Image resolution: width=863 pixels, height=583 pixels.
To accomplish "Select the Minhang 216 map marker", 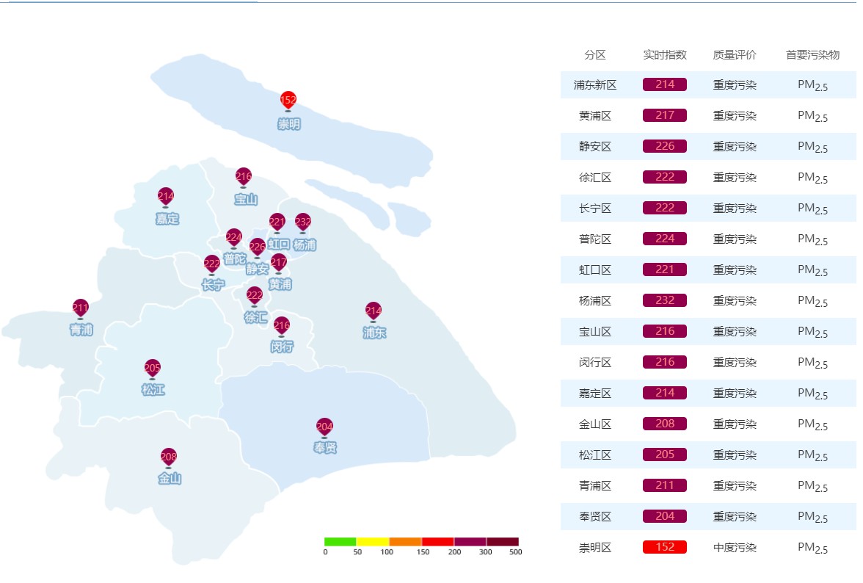I will pos(281,325).
